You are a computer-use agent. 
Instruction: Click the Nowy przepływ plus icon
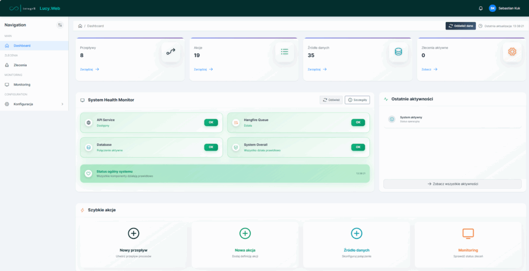[x=133, y=233]
